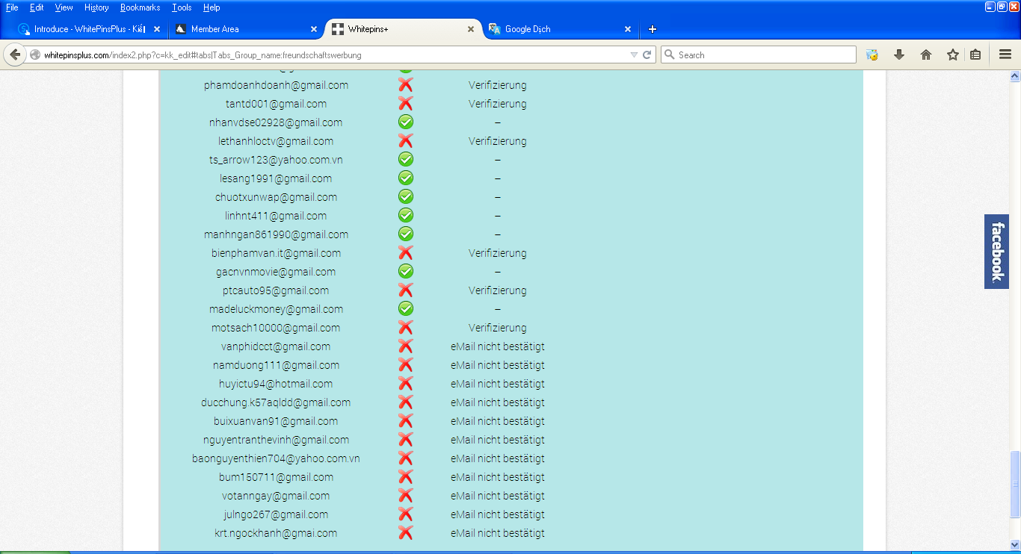Click Verifizierung for bienphamvan.it@gmail.com

498,253
